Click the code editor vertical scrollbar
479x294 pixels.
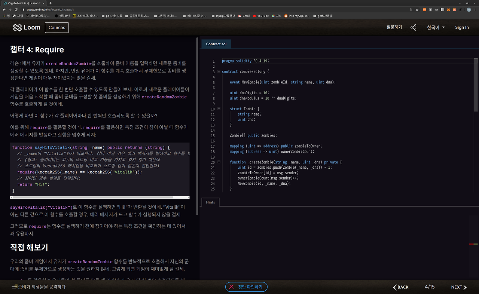(x=476, y=85)
